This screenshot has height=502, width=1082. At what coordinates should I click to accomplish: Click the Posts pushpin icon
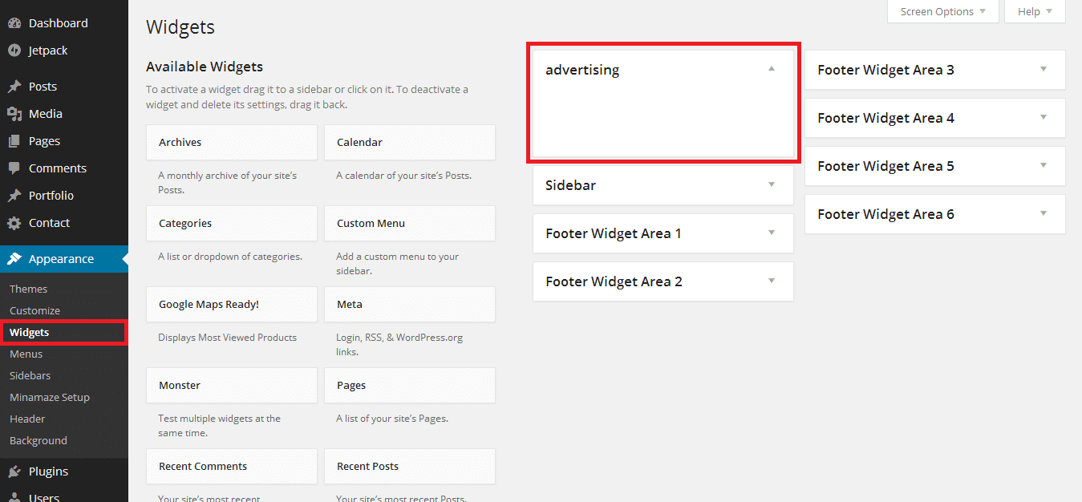pos(14,87)
